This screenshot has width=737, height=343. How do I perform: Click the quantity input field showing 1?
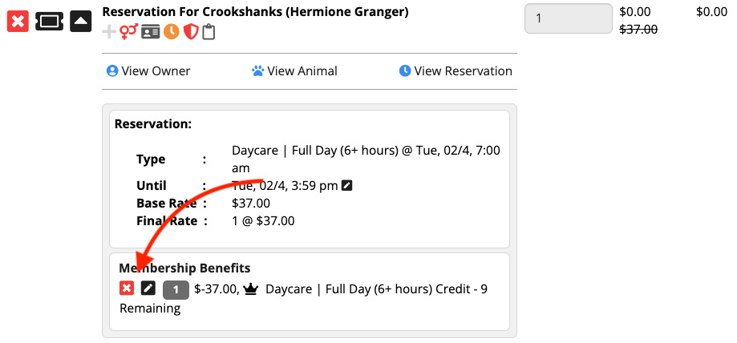click(x=569, y=18)
